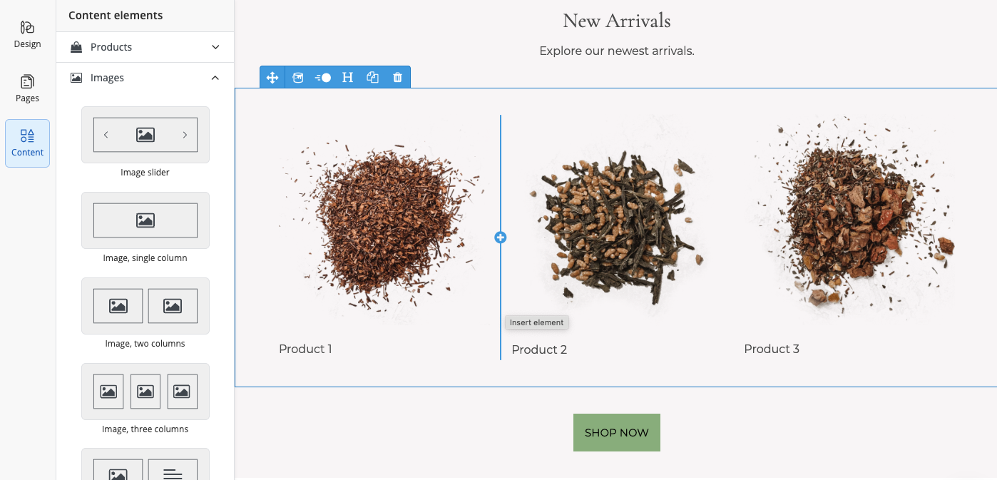Screen dimensions: 997x480
Task: Collapse the Images section chevron
Action: pyautogui.click(x=215, y=78)
